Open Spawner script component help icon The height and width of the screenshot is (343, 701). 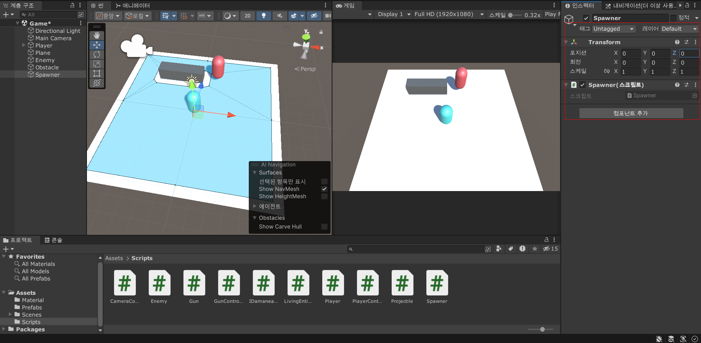[x=677, y=85]
